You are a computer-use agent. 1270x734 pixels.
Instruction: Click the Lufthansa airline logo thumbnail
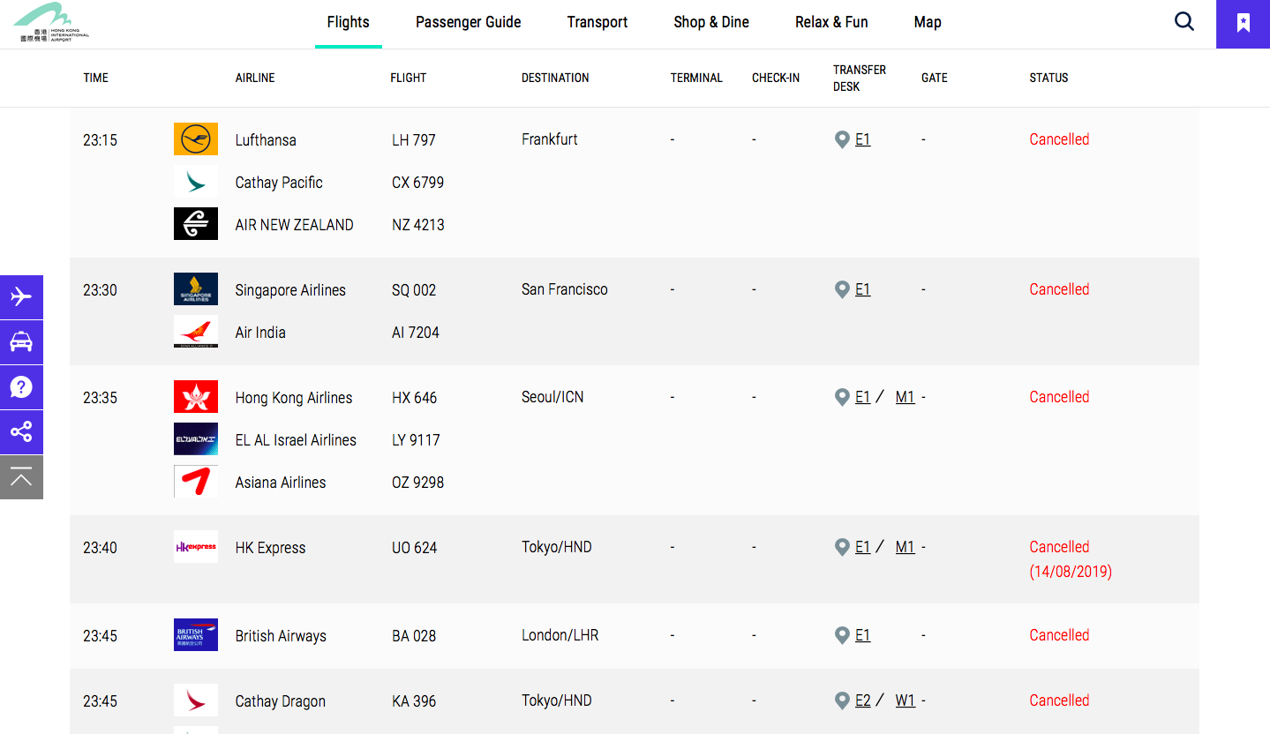click(196, 139)
